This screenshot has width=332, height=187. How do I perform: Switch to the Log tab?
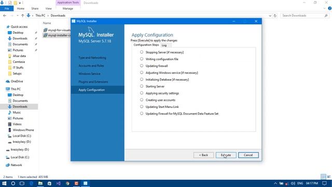(164, 45)
